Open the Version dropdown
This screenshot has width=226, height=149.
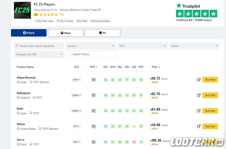pos(91,46)
